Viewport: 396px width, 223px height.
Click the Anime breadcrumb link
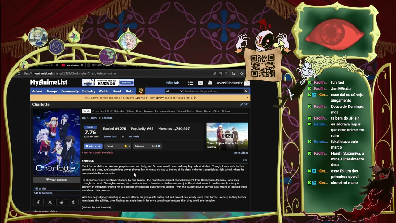pyautogui.click(x=94, y=118)
